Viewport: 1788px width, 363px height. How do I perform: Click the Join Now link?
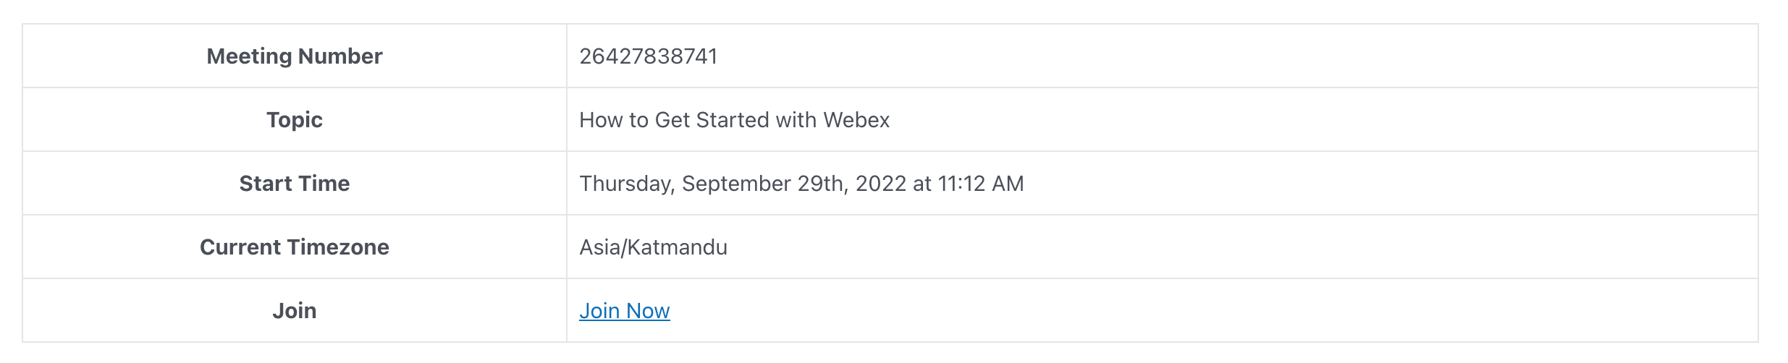624,311
